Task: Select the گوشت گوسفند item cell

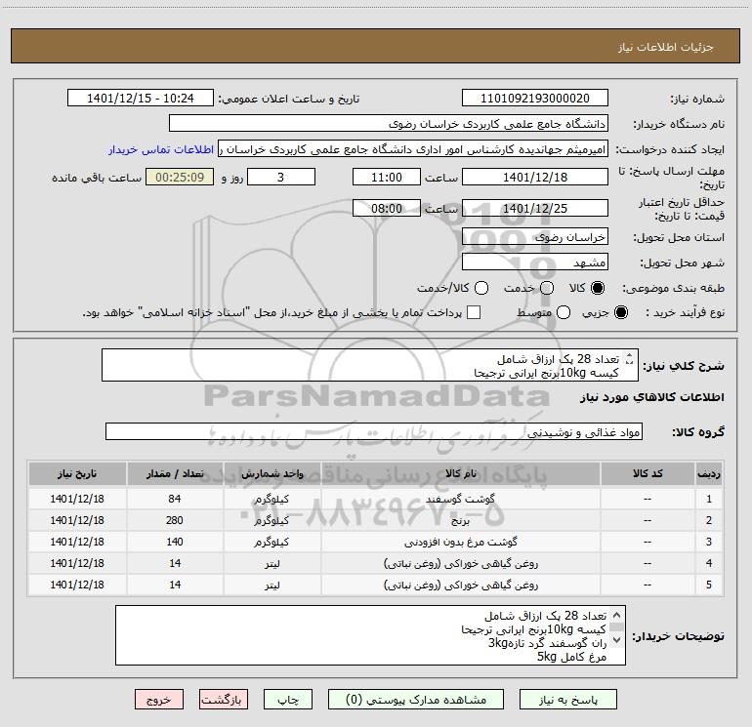Action: 460,499
